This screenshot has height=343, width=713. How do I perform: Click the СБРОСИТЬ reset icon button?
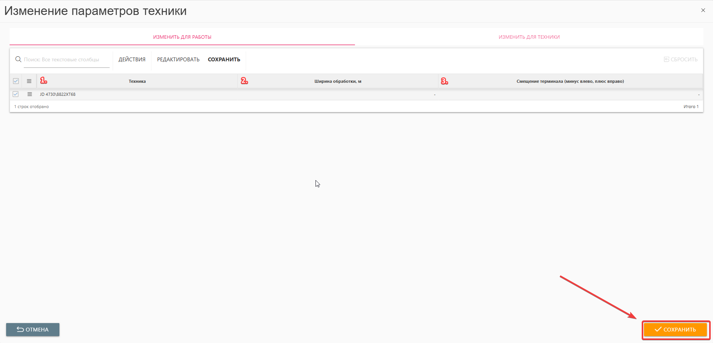pyautogui.click(x=680, y=60)
